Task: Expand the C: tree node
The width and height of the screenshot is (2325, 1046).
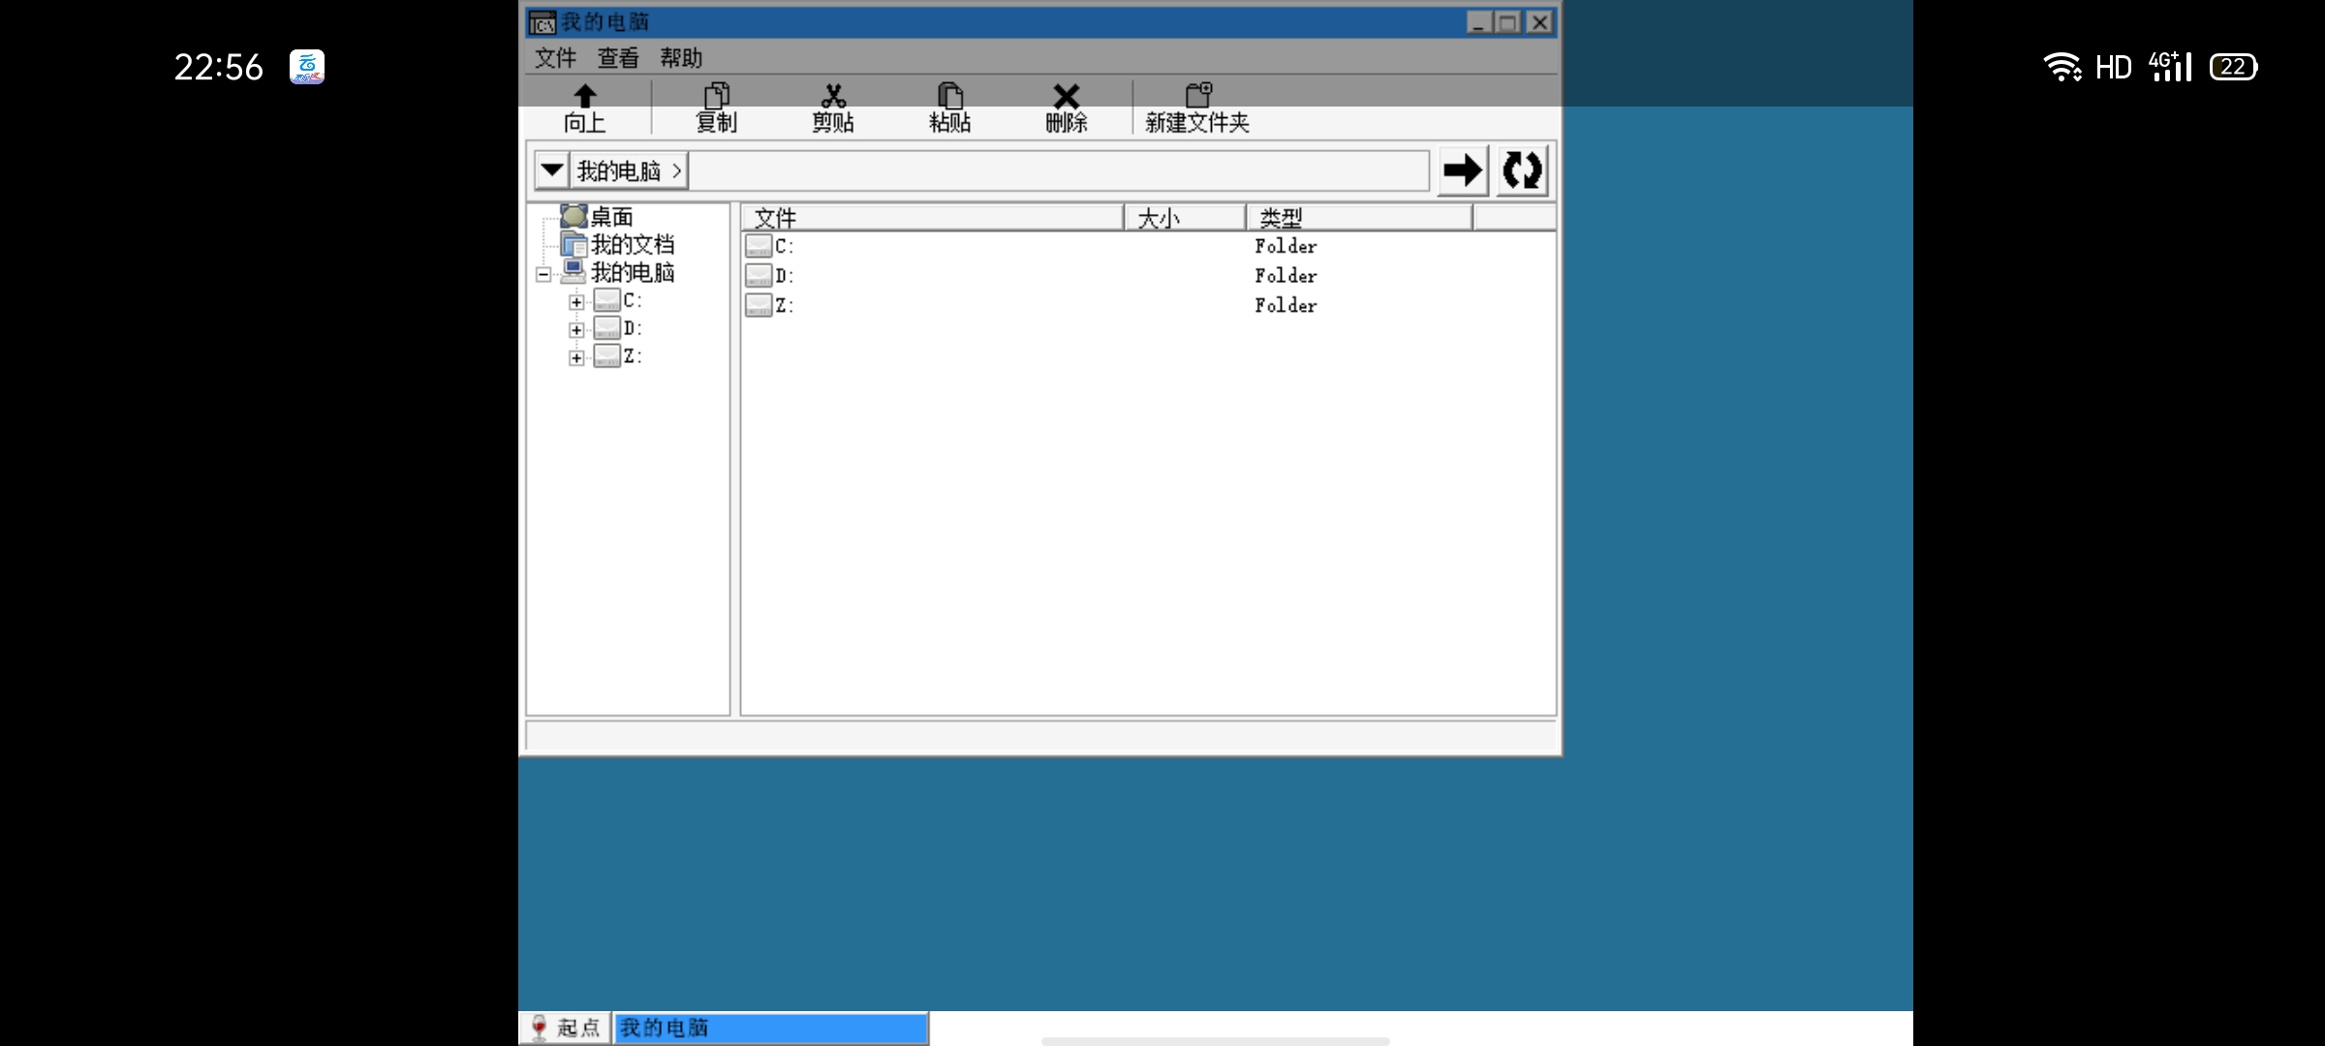Action: (x=576, y=302)
